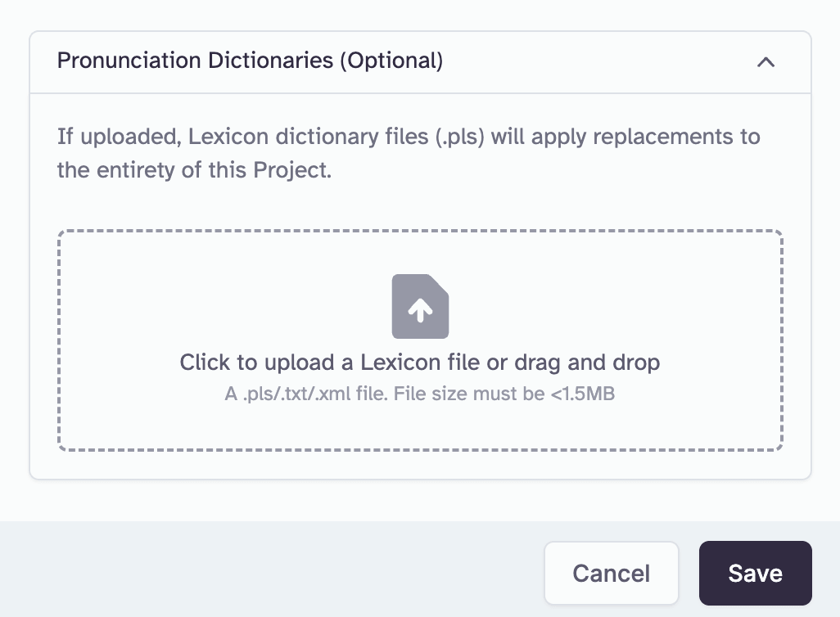Select the .pls/.txt/.xml file size hint text
The width and height of the screenshot is (840, 617).
coord(420,394)
